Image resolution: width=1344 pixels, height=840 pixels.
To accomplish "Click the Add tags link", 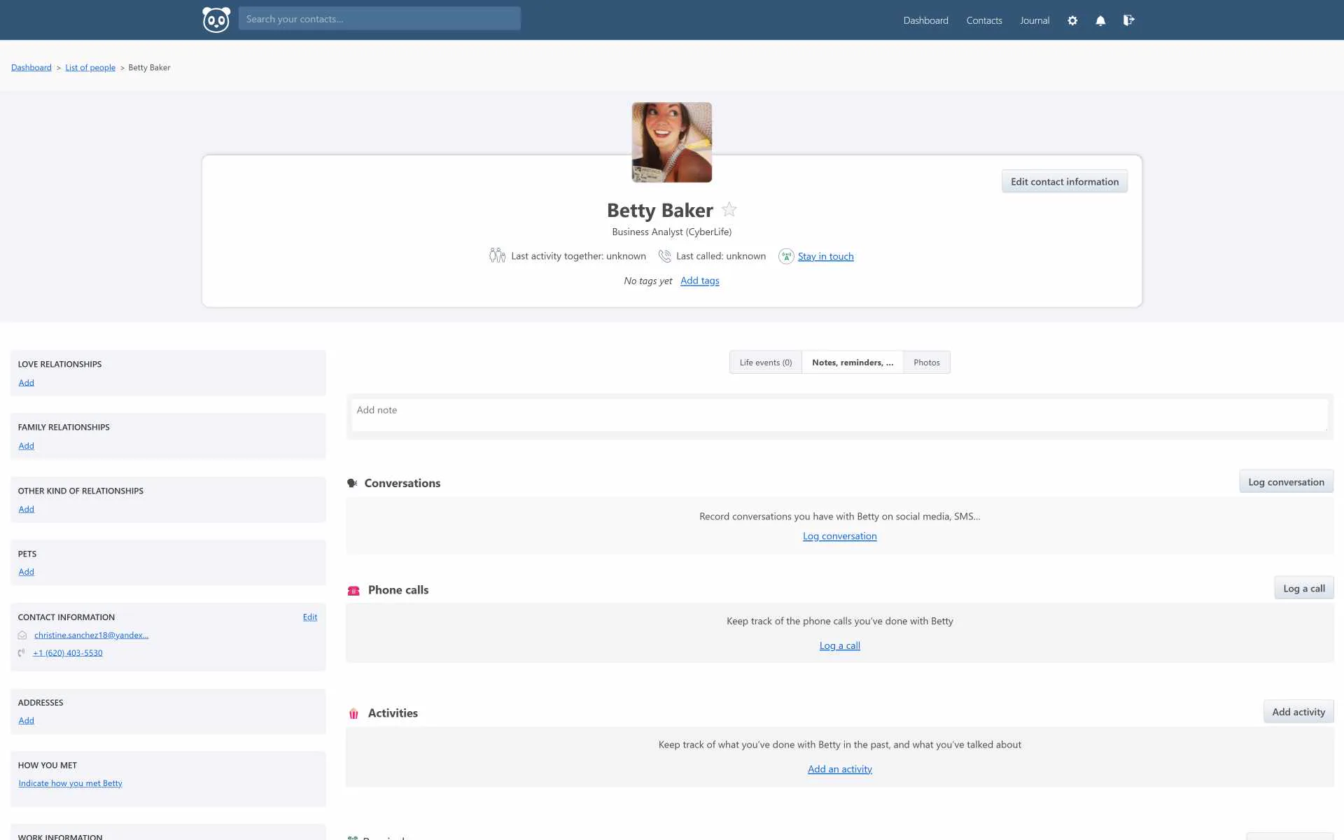I will 700,281.
